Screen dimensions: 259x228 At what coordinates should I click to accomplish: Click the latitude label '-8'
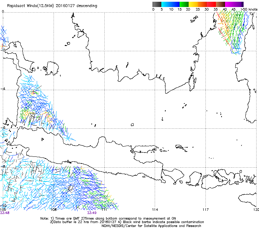click(3, 166)
